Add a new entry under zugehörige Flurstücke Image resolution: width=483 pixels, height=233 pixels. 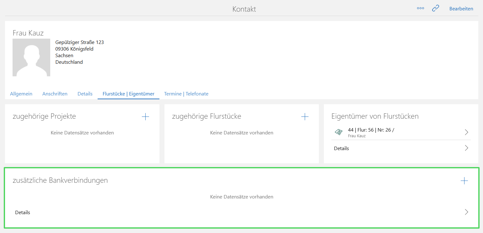[305, 116]
